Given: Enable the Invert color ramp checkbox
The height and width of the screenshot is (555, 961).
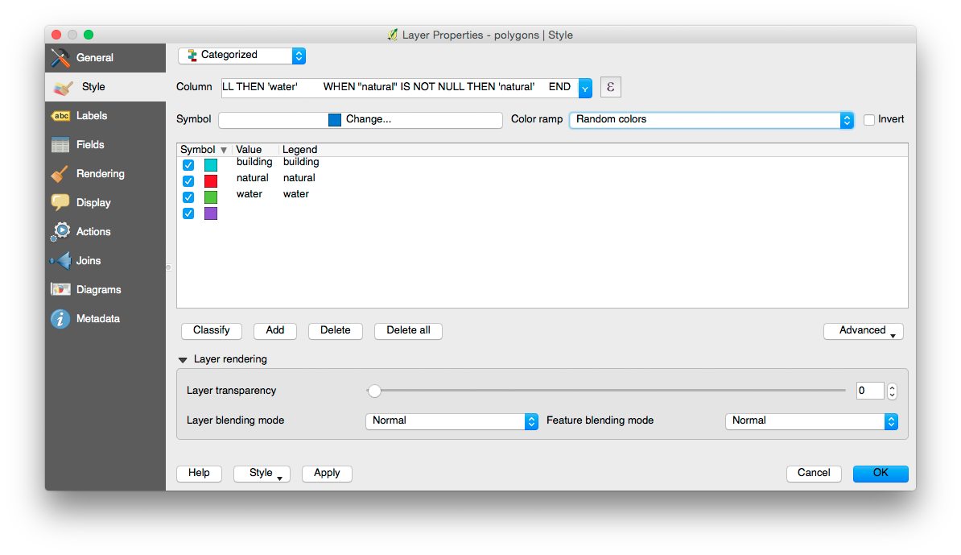Looking at the screenshot, I should [x=869, y=119].
